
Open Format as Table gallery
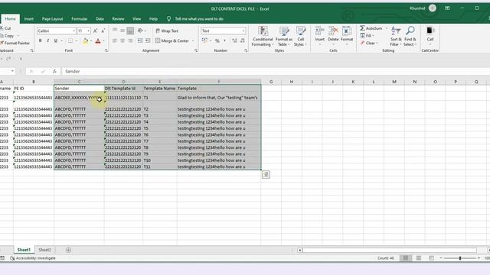click(284, 37)
